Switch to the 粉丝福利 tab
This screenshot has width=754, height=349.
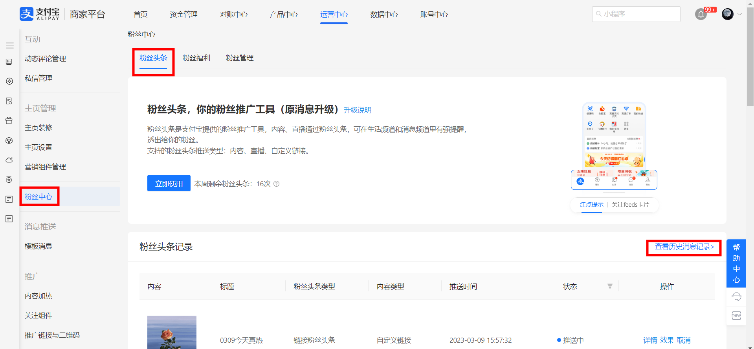coord(196,58)
